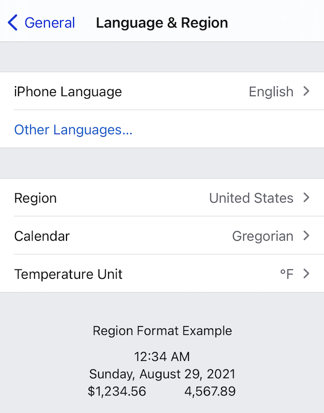Click the Sunday, August 29, 2021 date
324x413 pixels.
coord(162,374)
